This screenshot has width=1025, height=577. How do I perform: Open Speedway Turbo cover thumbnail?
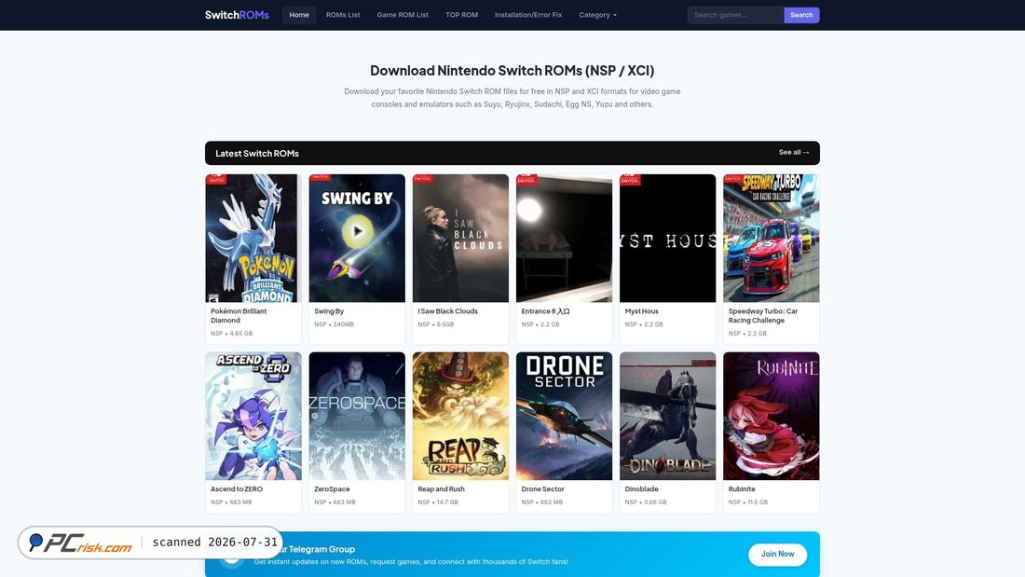772,238
